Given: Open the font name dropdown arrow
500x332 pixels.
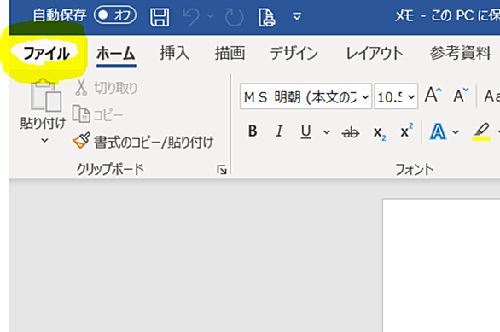Looking at the screenshot, I should pos(366,96).
